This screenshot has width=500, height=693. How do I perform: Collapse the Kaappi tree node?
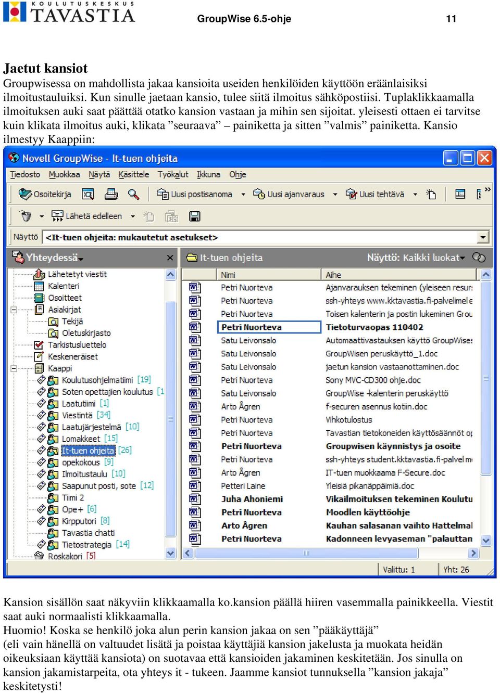[14, 368]
